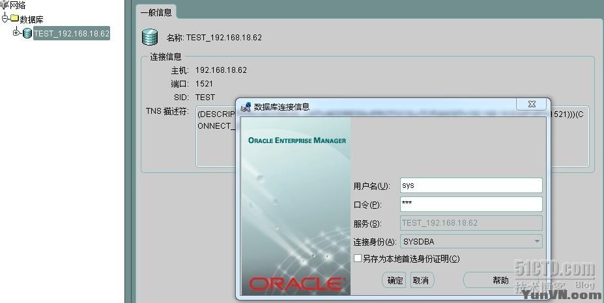Select TEST_192.168.18.62 in the tree

pos(72,33)
